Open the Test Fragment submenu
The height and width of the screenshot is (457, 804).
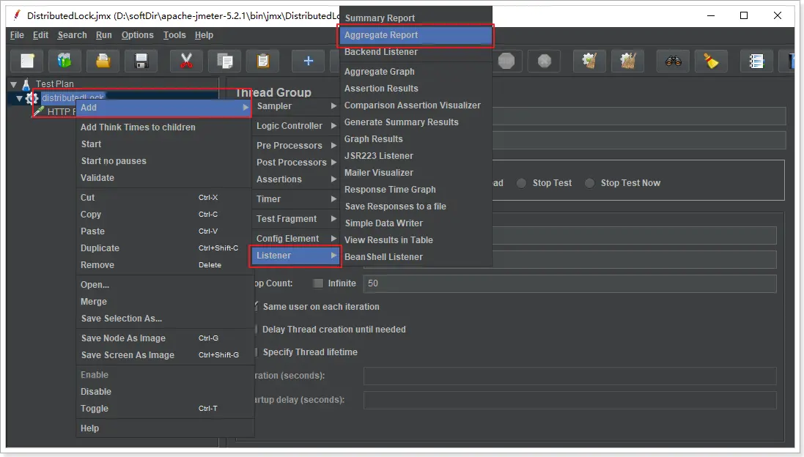click(x=295, y=219)
